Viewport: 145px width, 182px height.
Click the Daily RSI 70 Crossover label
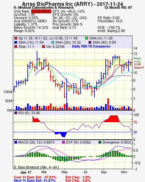[x=91, y=46]
